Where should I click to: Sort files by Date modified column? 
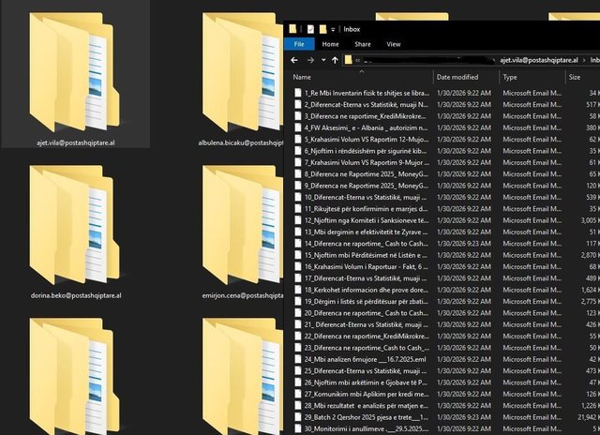click(457, 77)
